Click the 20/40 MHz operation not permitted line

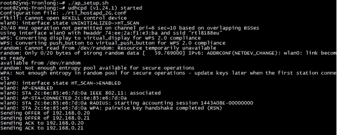tap(130, 28)
